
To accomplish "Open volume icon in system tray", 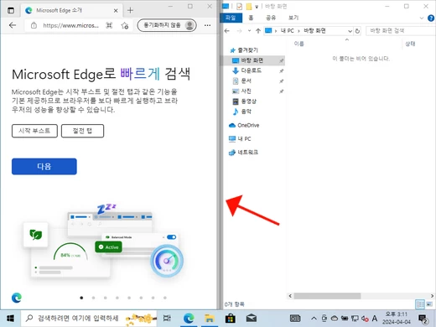I will [x=365, y=319].
